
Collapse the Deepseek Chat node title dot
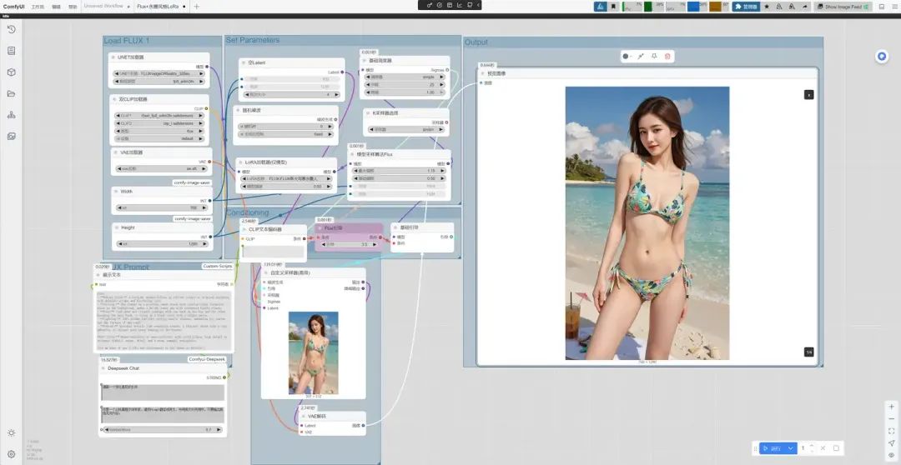pyautogui.click(x=103, y=368)
